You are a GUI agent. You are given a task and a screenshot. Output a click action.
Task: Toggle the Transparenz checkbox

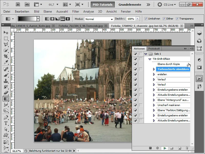point(177,19)
